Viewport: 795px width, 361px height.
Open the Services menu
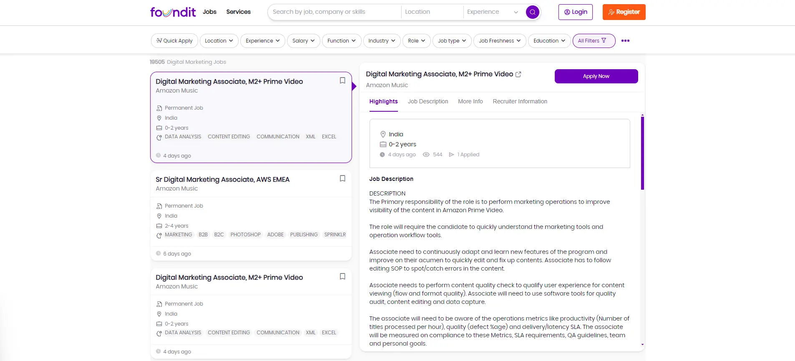(x=239, y=12)
